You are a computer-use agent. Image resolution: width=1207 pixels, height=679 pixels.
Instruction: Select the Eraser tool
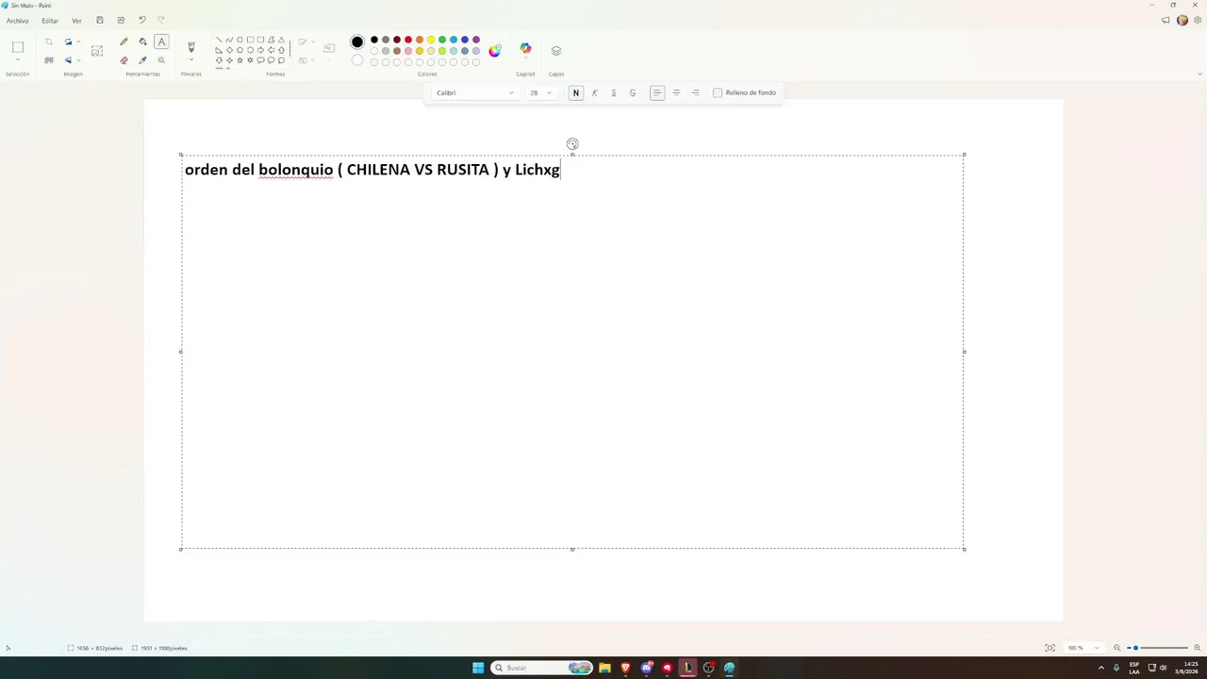coord(124,60)
